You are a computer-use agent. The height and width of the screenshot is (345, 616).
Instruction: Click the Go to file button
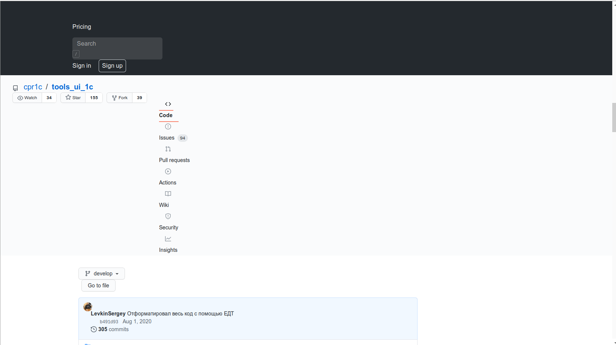tap(98, 286)
